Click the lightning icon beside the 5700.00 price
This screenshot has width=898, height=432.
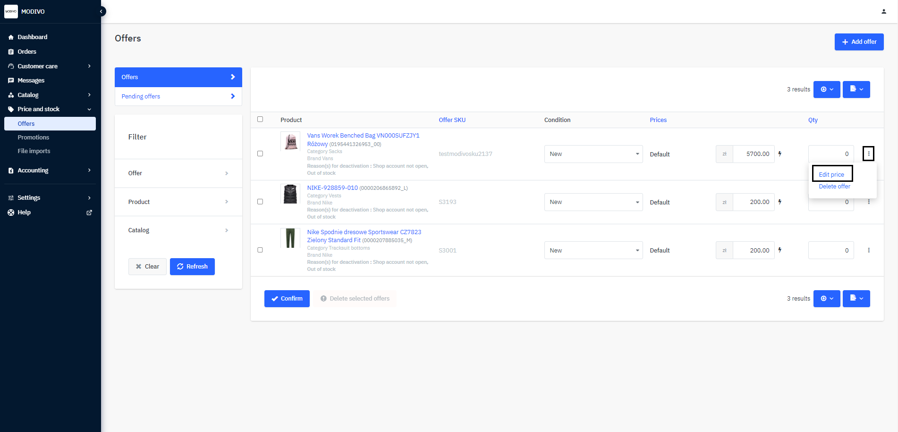[x=780, y=154]
